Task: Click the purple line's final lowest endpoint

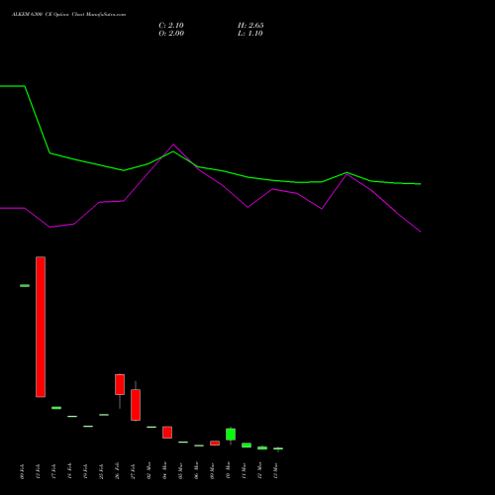Action: pyautogui.click(x=421, y=232)
